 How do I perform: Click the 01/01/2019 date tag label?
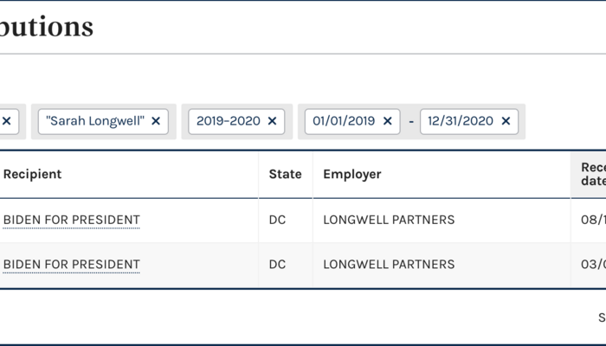[344, 121]
